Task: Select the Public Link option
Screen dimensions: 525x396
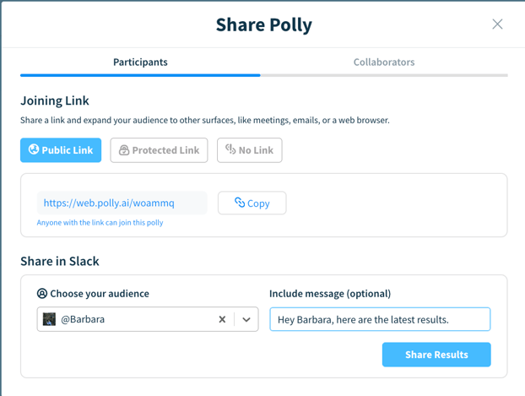Action: [61, 150]
